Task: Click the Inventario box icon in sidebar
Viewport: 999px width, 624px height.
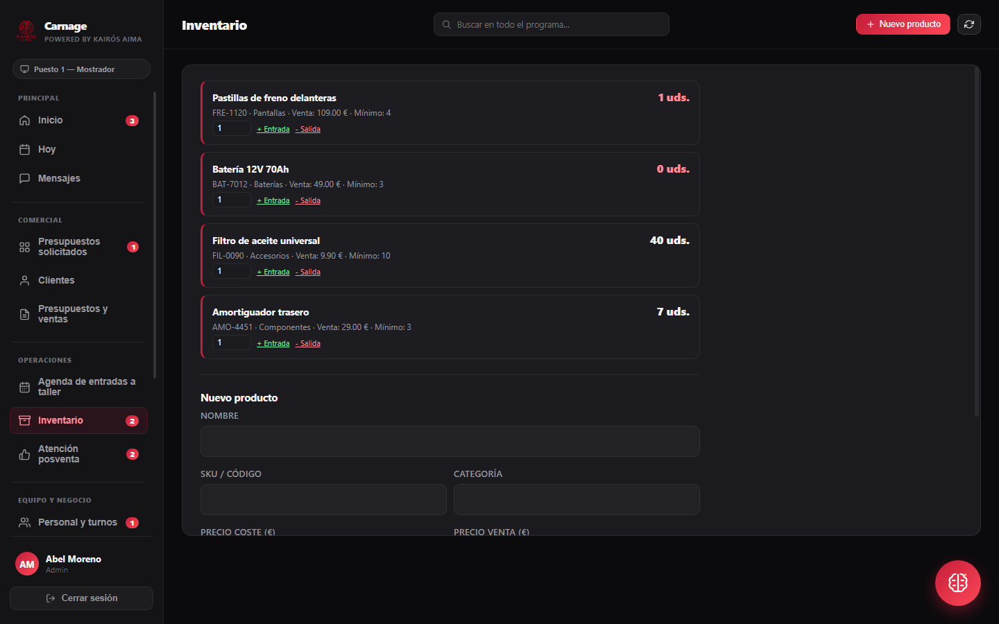Action: 25,420
